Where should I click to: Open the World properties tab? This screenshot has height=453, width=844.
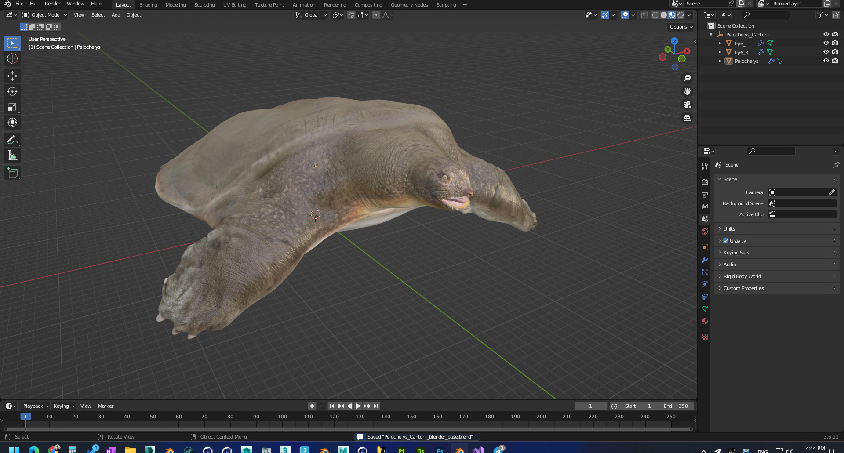point(705,232)
